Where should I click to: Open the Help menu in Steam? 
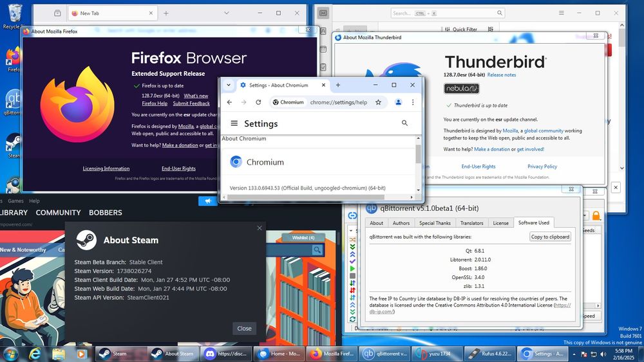(x=35, y=201)
